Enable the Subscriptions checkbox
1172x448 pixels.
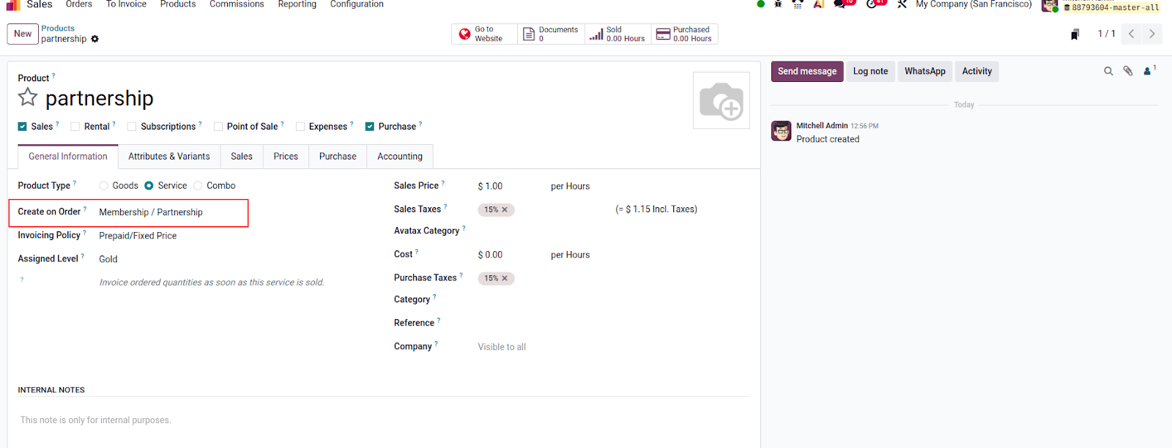(x=132, y=127)
